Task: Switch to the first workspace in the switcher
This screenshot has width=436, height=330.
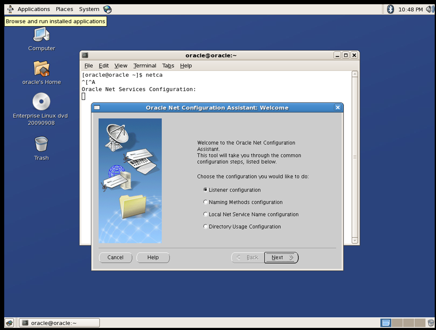Action: (386, 323)
